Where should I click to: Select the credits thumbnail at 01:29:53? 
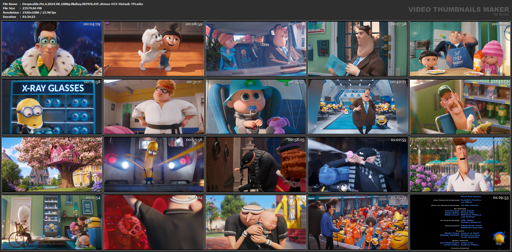coord(460,222)
